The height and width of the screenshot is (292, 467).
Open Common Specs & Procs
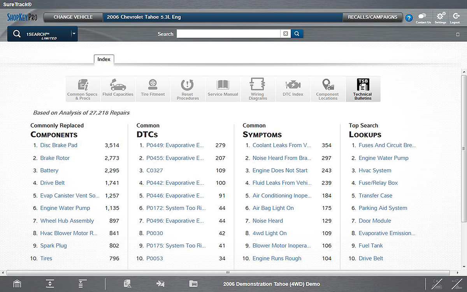click(83, 89)
